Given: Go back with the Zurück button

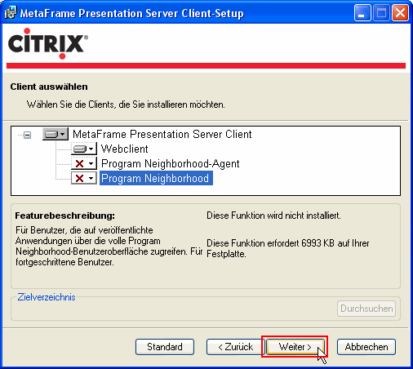Looking at the screenshot, I should coord(235,347).
